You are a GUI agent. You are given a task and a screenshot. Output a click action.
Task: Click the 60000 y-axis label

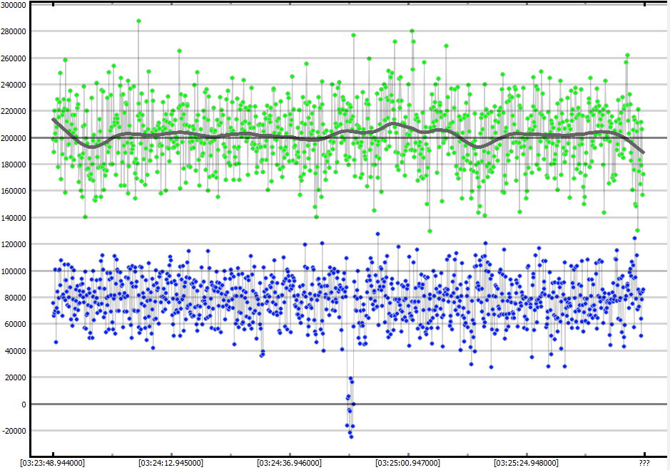16,324
